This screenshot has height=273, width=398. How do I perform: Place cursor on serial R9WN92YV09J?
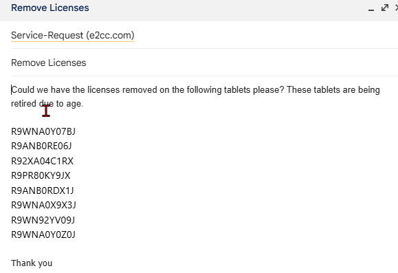[x=43, y=220]
